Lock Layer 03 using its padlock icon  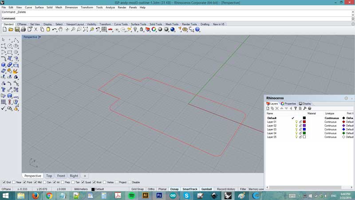click(x=300, y=129)
